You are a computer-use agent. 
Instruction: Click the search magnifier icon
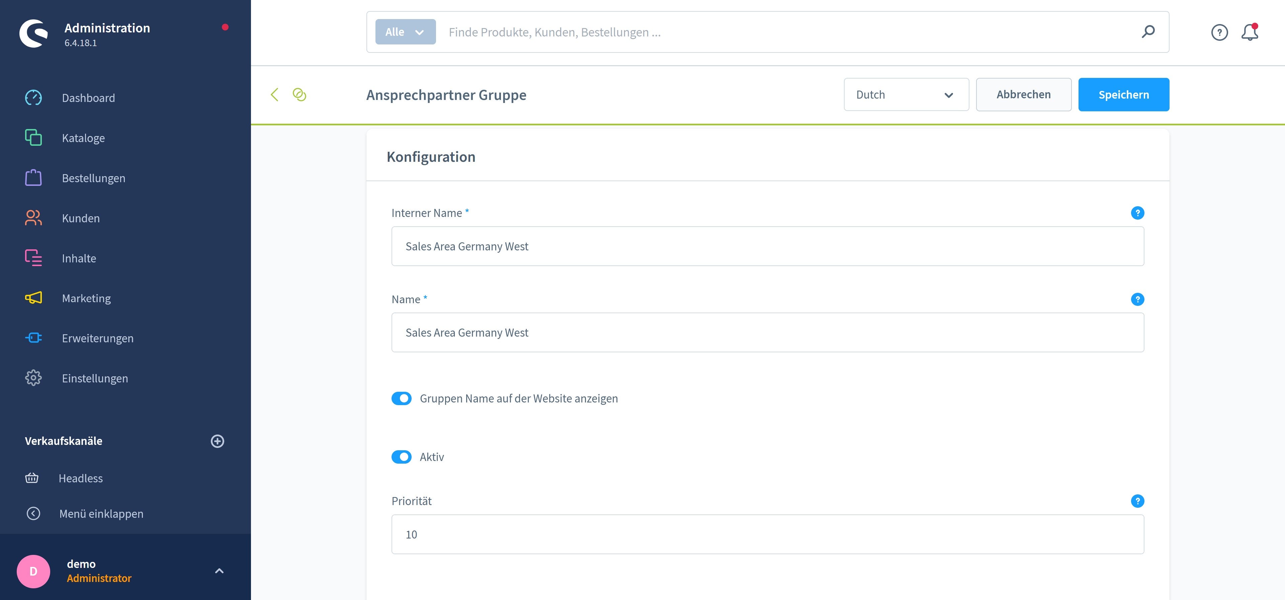[x=1148, y=32]
